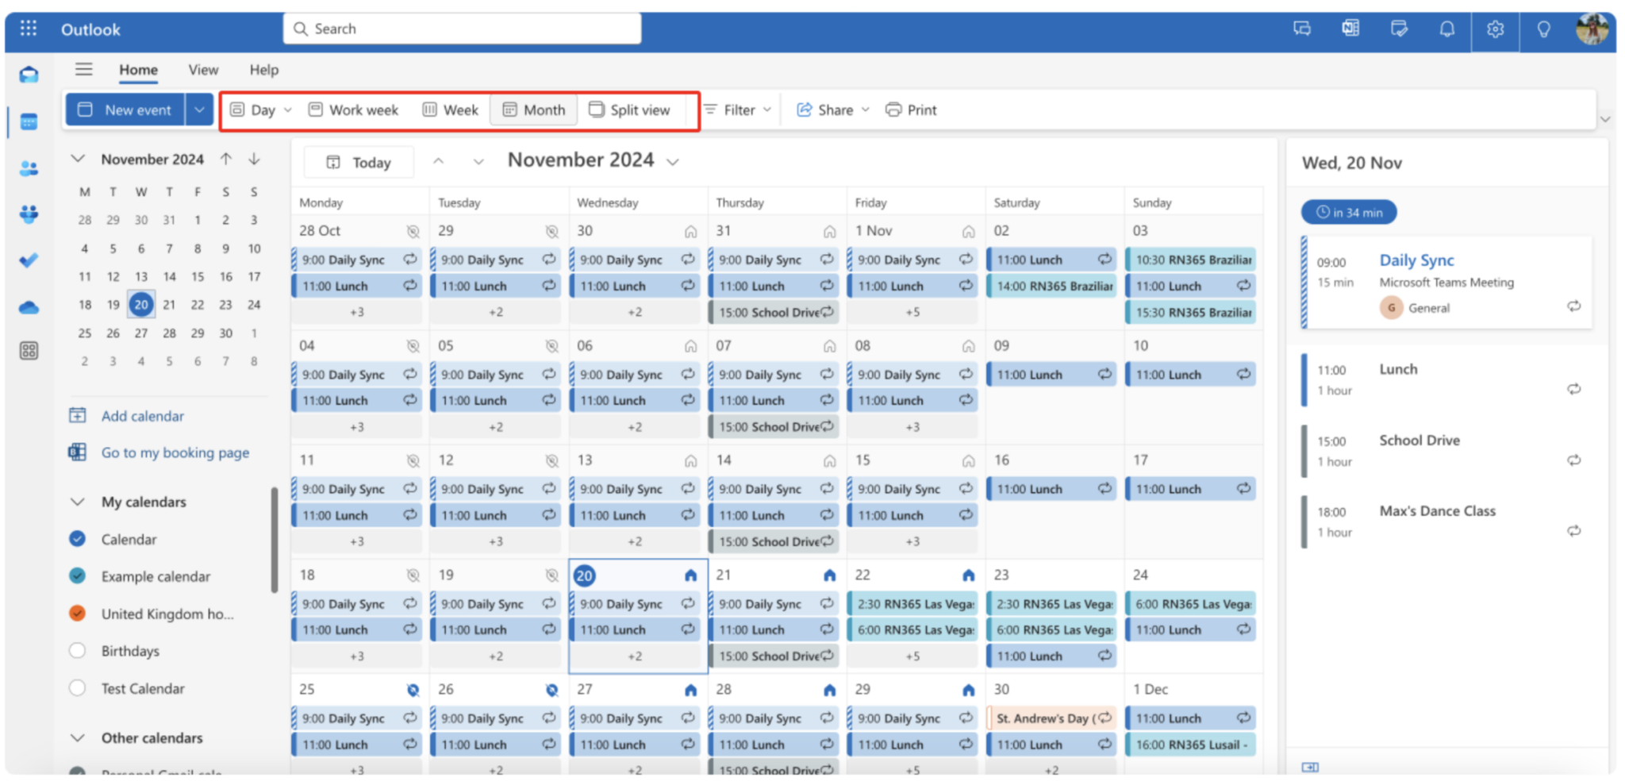Open the OneNote feed icon in the header
Screen dimensions: 1625x781
coord(1350,29)
